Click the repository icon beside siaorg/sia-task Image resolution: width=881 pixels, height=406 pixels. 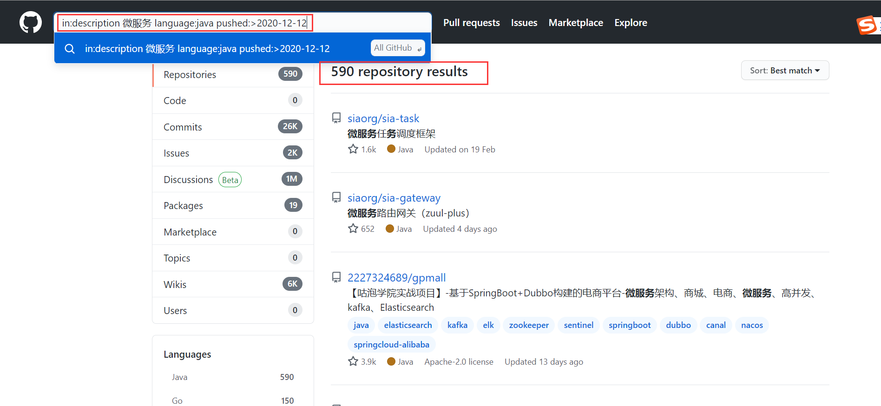(x=336, y=118)
